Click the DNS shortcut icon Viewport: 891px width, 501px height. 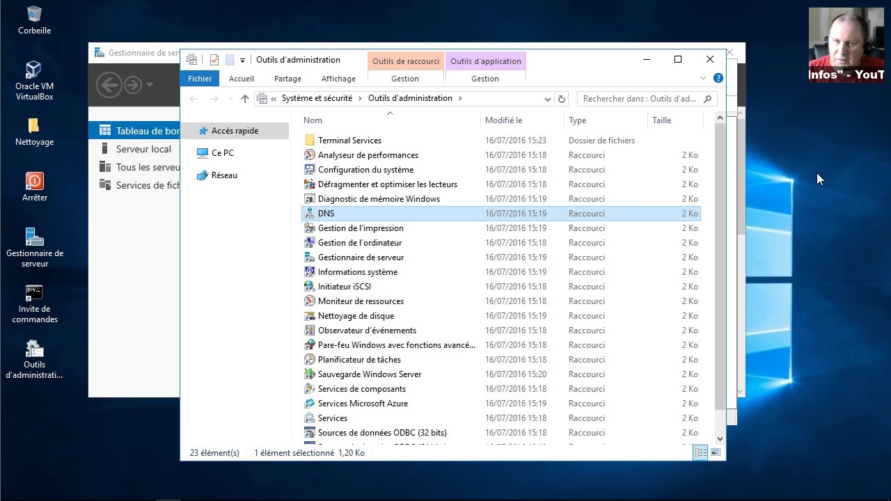click(310, 214)
